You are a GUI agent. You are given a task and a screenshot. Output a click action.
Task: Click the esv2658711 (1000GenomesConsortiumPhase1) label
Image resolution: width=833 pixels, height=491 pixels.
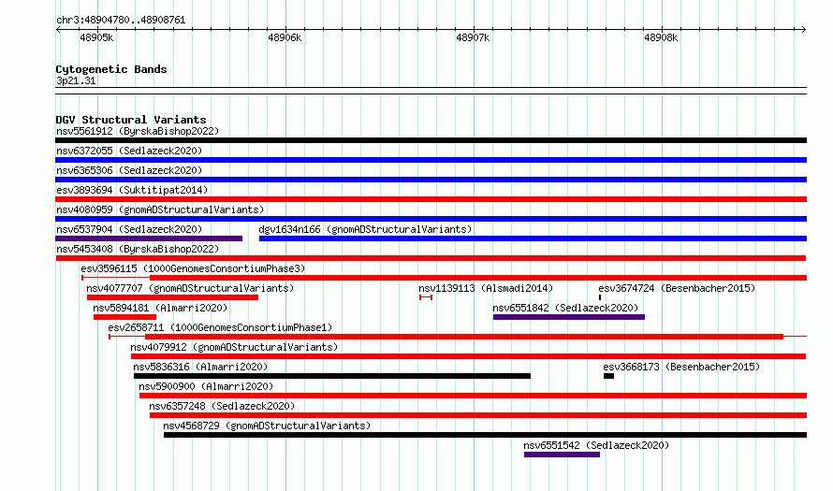(x=220, y=327)
